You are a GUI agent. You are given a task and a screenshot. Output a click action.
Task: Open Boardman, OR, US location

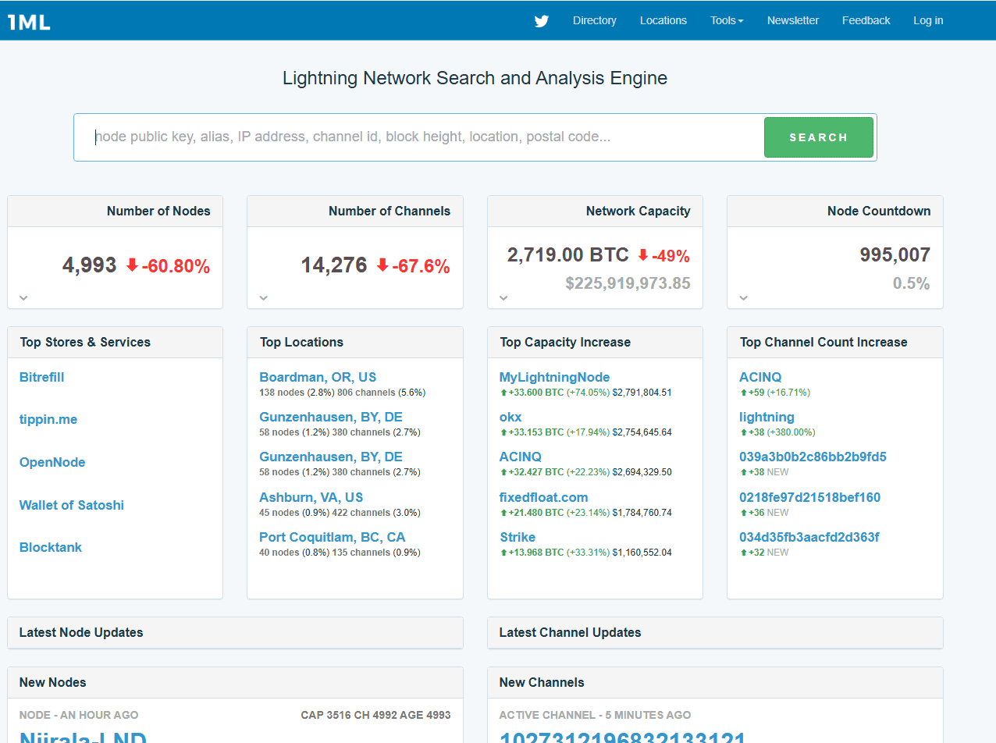(318, 377)
